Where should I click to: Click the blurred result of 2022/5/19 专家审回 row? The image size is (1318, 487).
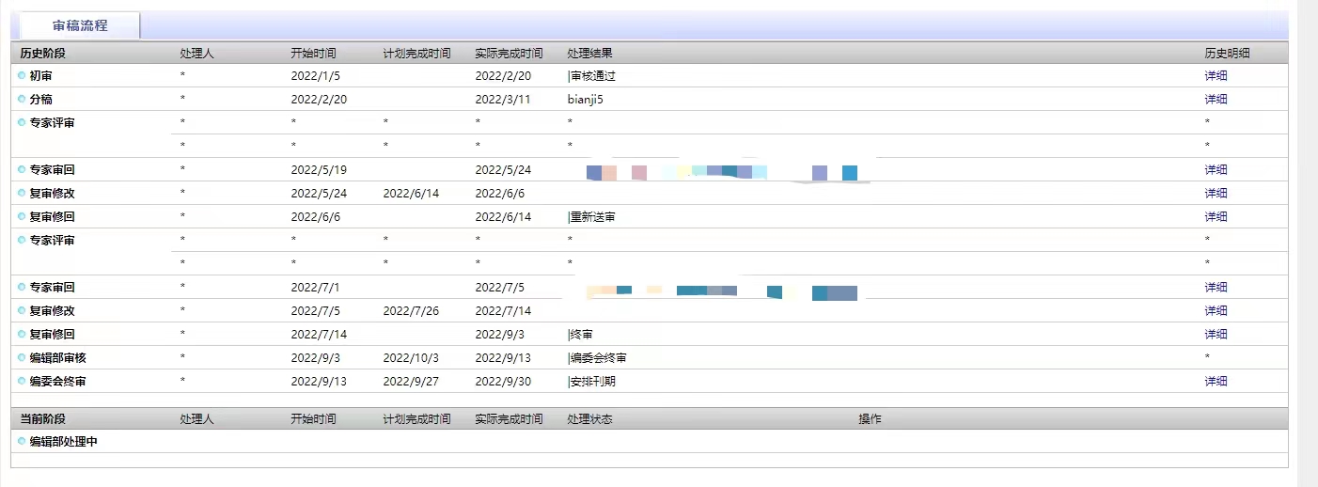click(722, 172)
